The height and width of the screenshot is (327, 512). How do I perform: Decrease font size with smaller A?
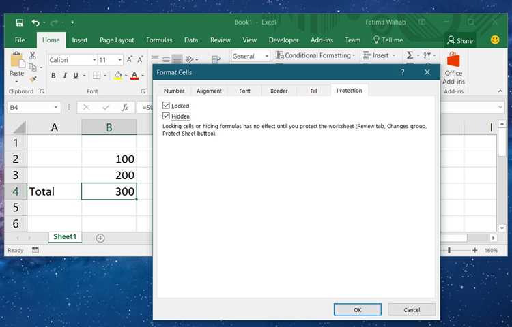pos(140,59)
